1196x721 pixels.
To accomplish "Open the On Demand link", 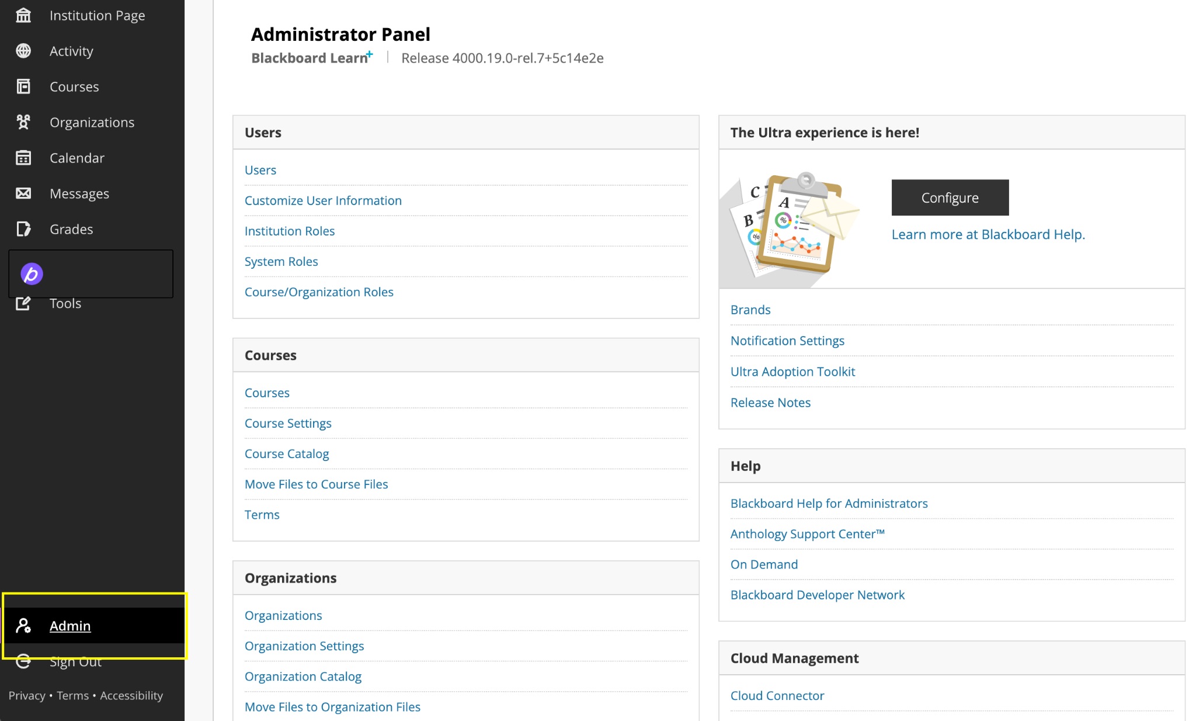I will pos(764,564).
